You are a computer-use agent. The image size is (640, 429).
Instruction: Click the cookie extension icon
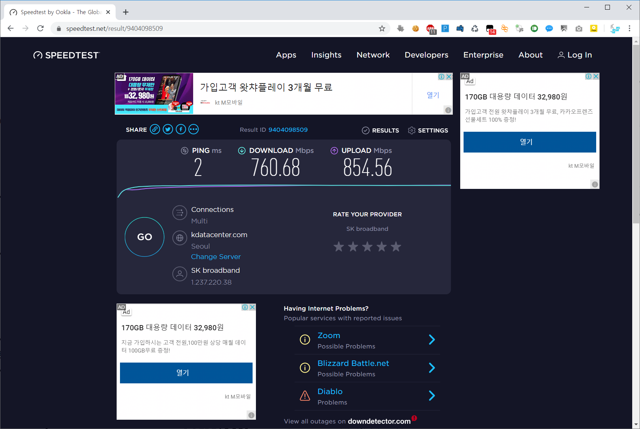[415, 29]
